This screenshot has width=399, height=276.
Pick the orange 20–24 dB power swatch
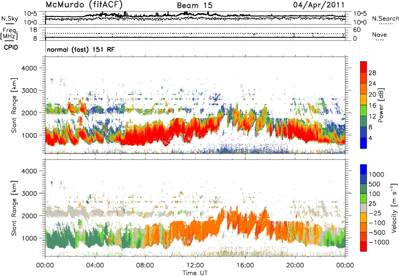click(x=364, y=89)
